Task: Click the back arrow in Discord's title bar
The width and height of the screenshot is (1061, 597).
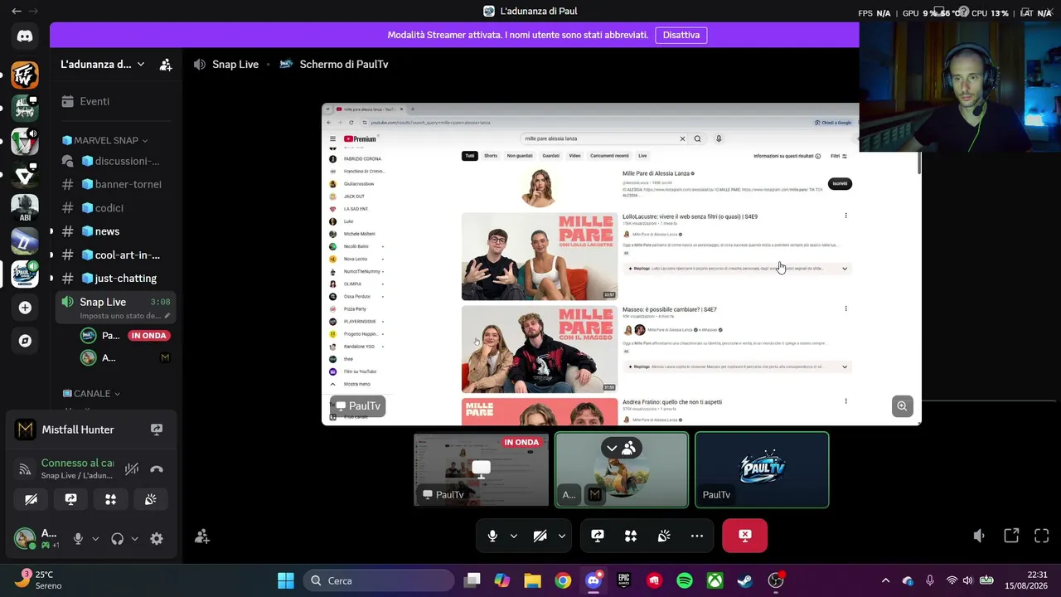Action: (x=17, y=12)
